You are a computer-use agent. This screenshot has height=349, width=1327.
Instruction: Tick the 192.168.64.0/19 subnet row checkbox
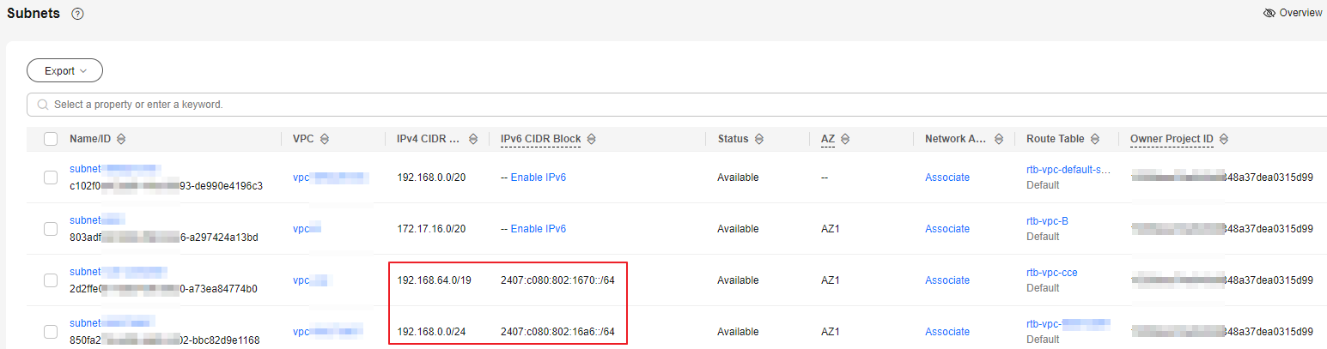tap(51, 280)
